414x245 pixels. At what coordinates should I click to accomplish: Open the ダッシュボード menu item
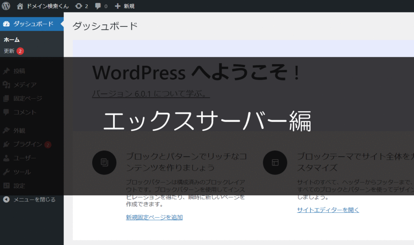pyautogui.click(x=32, y=24)
